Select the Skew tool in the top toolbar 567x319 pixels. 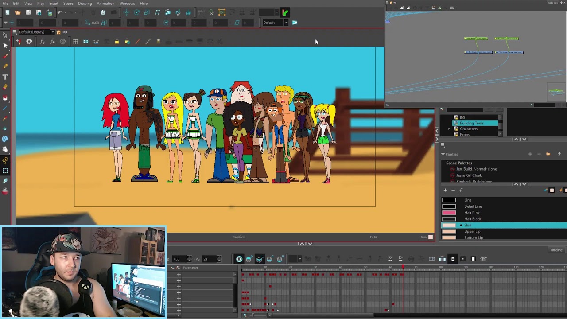pyautogui.click(x=157, y=12)
